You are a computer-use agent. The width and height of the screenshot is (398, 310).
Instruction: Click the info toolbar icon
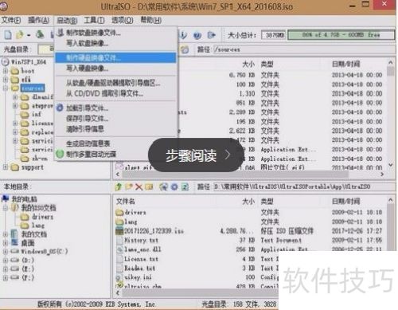pyautogui.click(x=184, y=35)
